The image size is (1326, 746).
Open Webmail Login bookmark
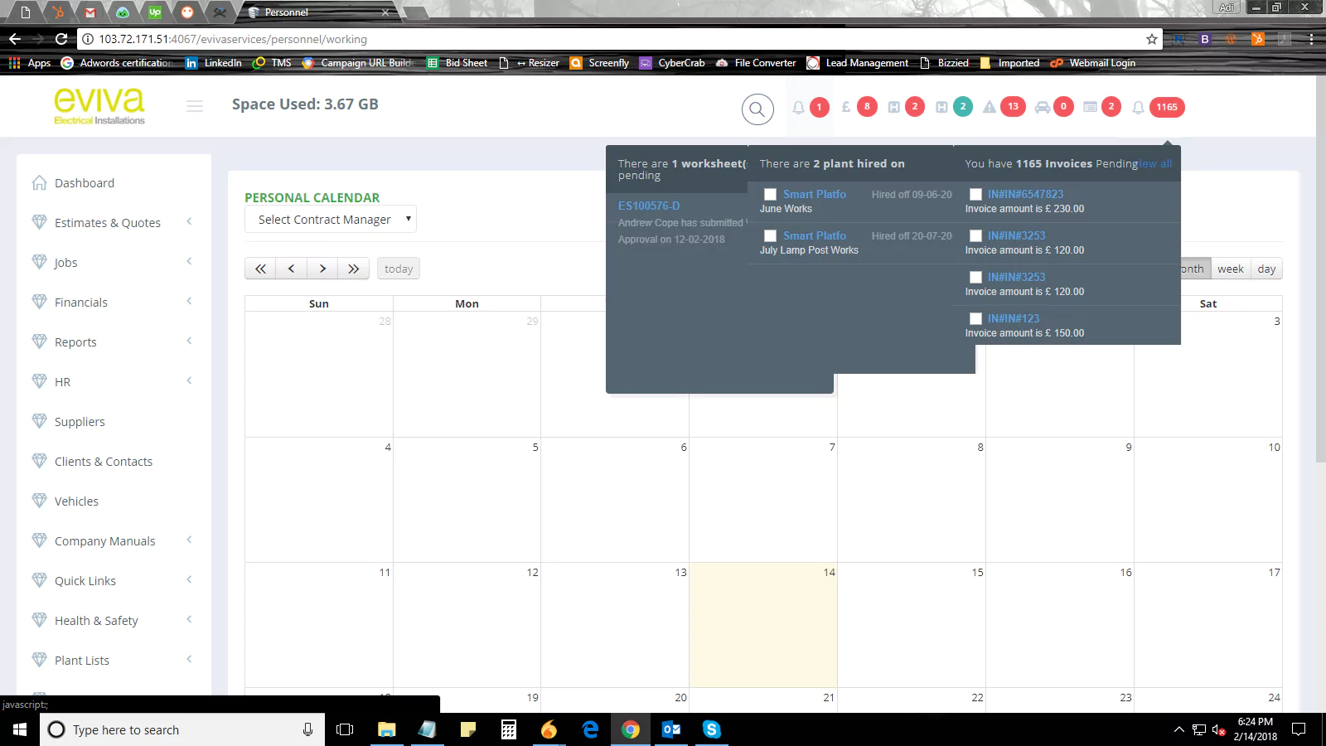pyautogui.click(x=1093, y=63)
